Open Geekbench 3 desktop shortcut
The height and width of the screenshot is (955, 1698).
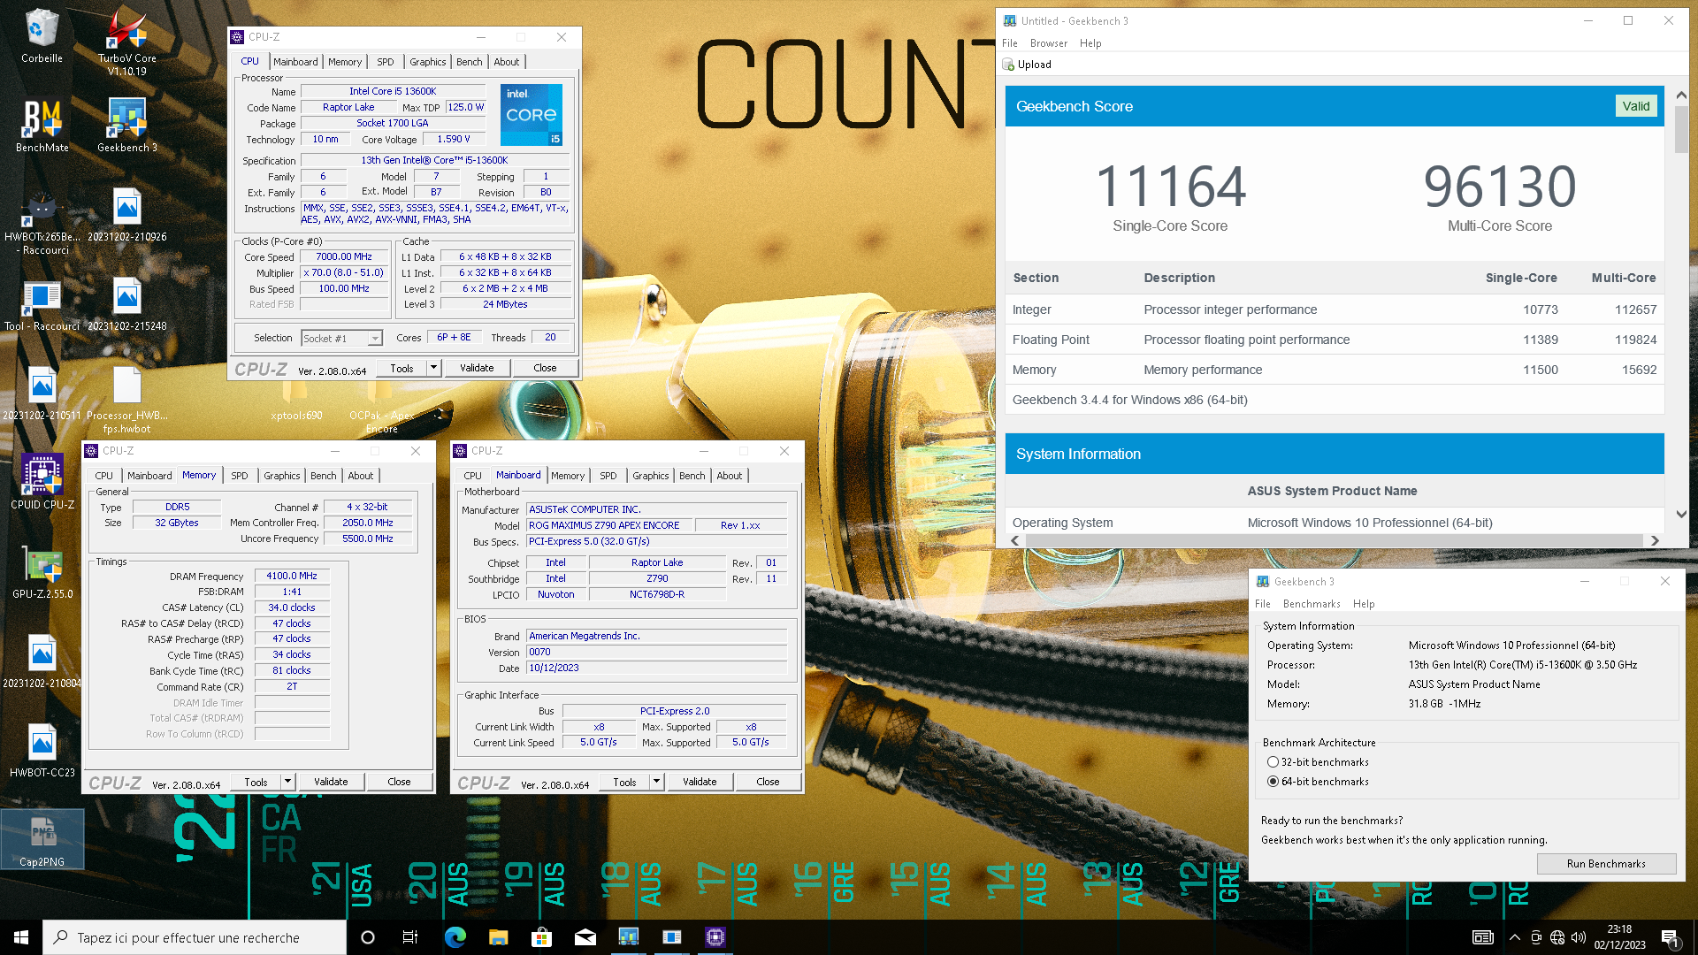click(x=126, y=125)
